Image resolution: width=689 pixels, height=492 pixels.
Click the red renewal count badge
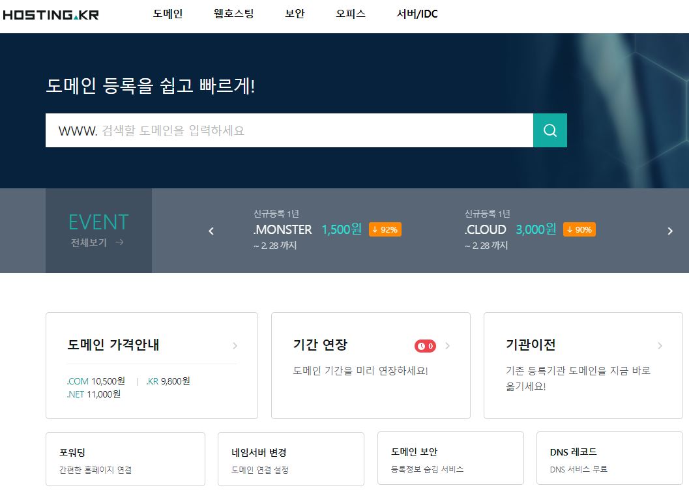425,346
